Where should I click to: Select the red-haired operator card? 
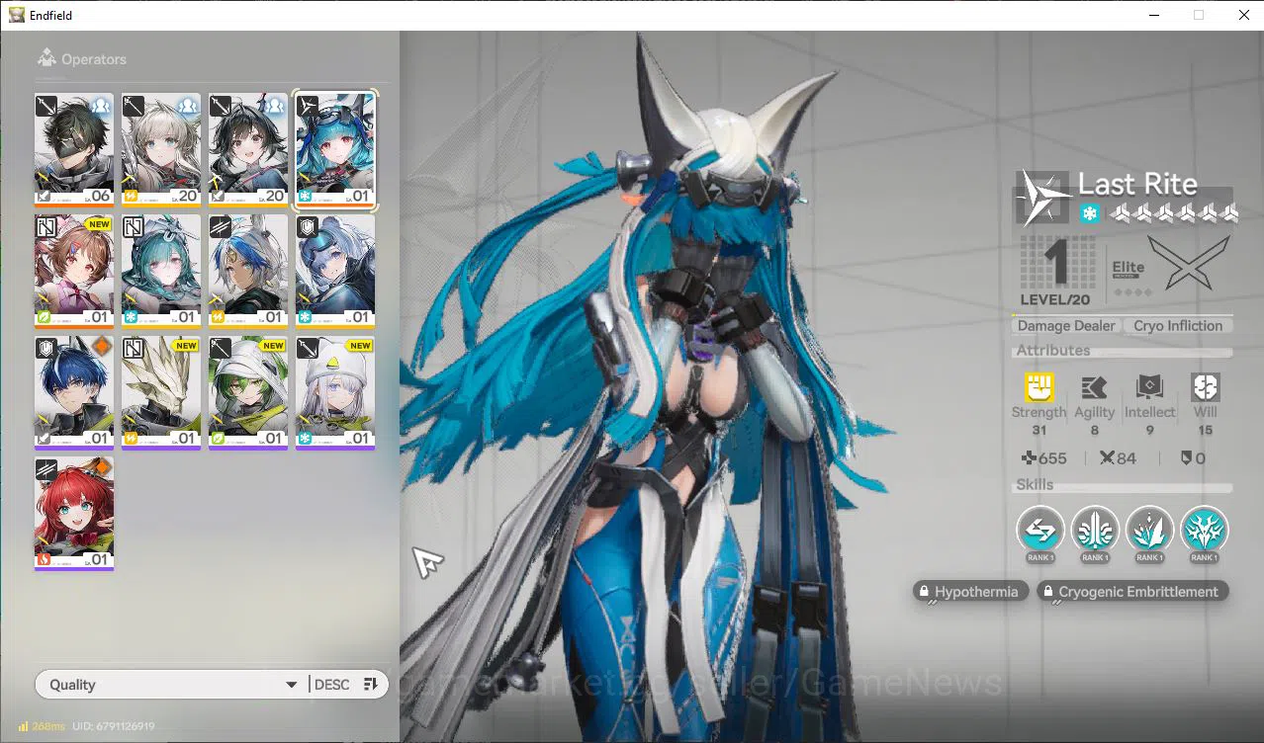[x=74, y=514]
